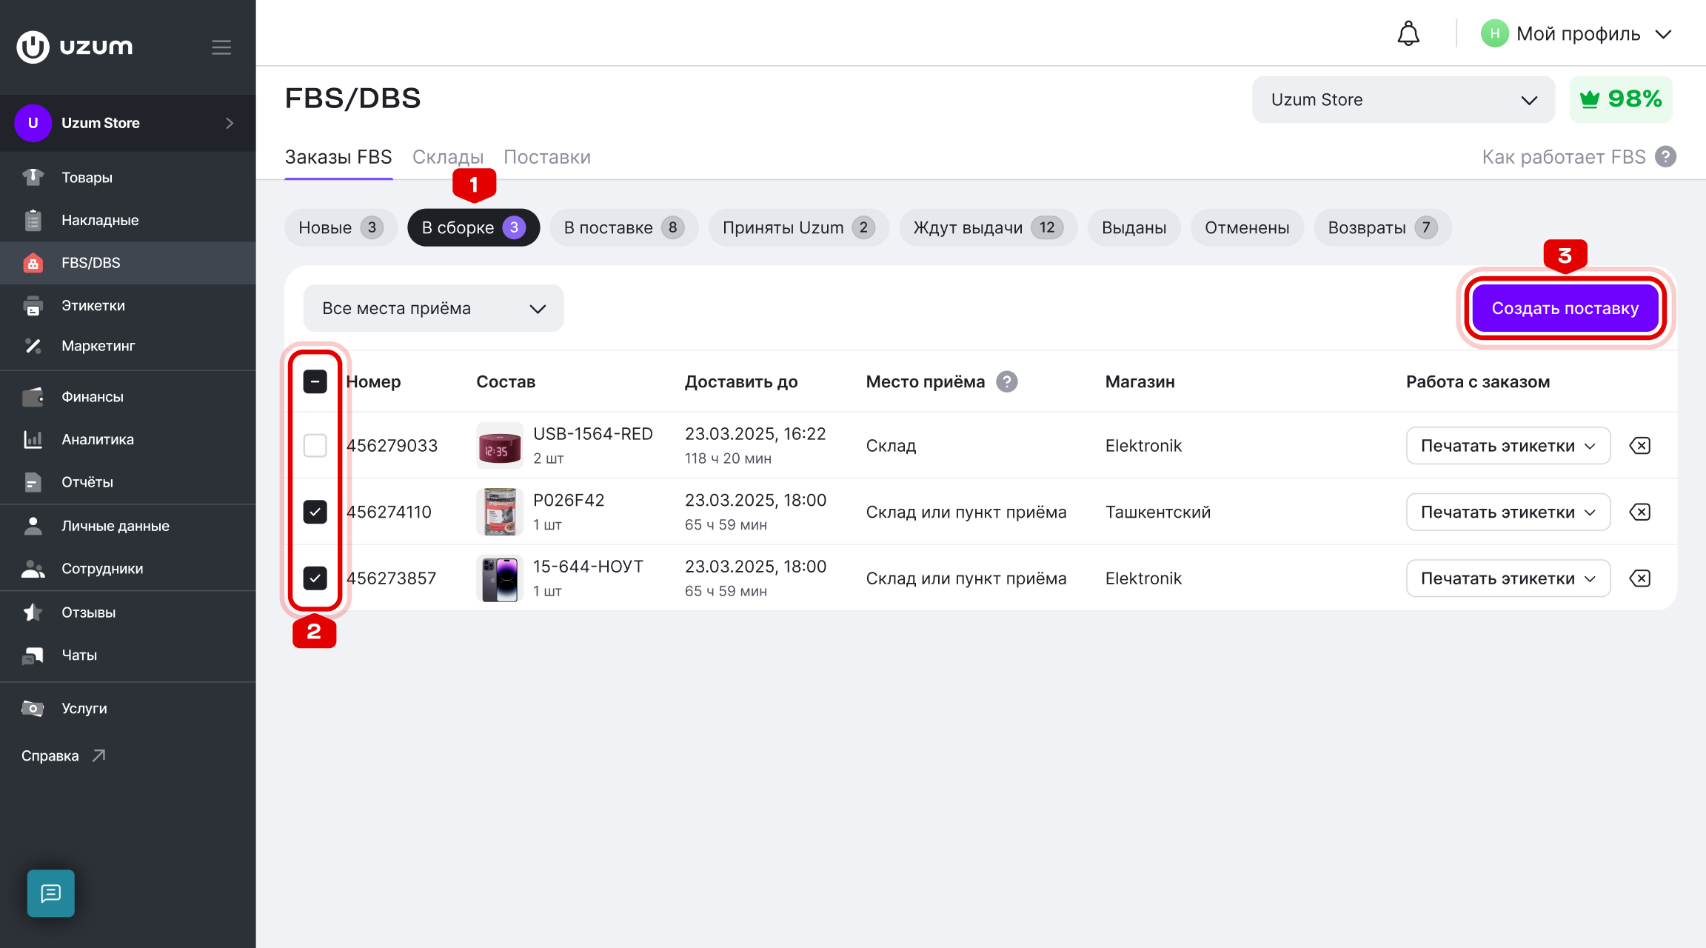Open the floating support chat button
The width and height of the screenshot is (1706, 948).
51,893
